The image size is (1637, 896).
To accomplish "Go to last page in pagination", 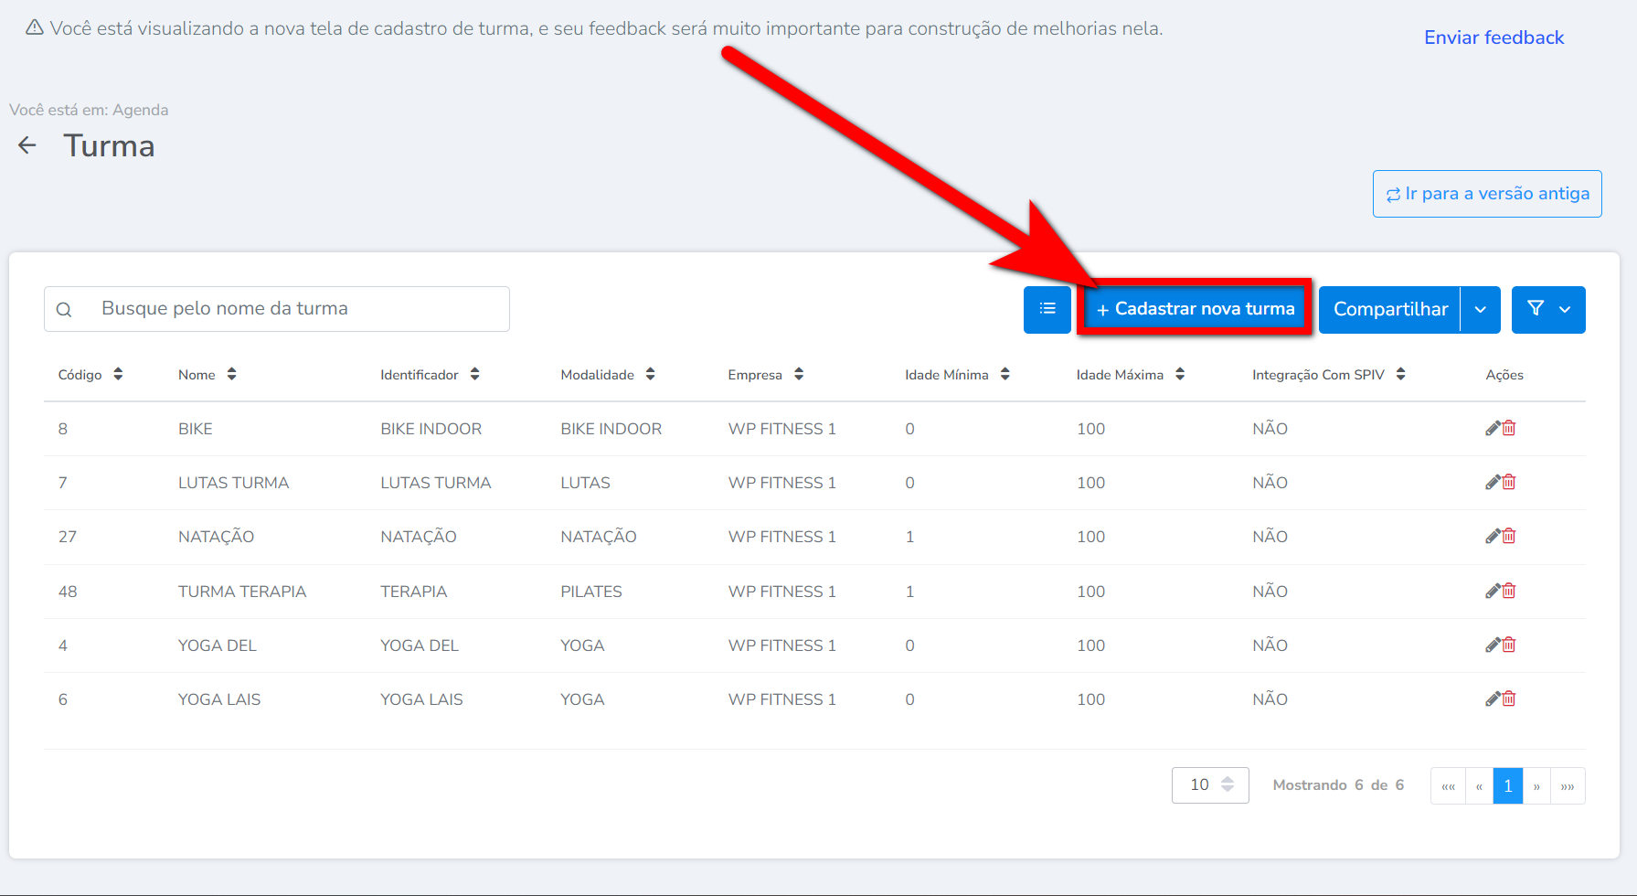I will click(1568, 785).
